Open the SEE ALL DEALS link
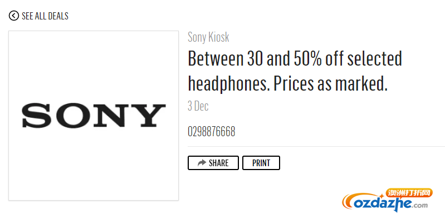 (38, 16)
